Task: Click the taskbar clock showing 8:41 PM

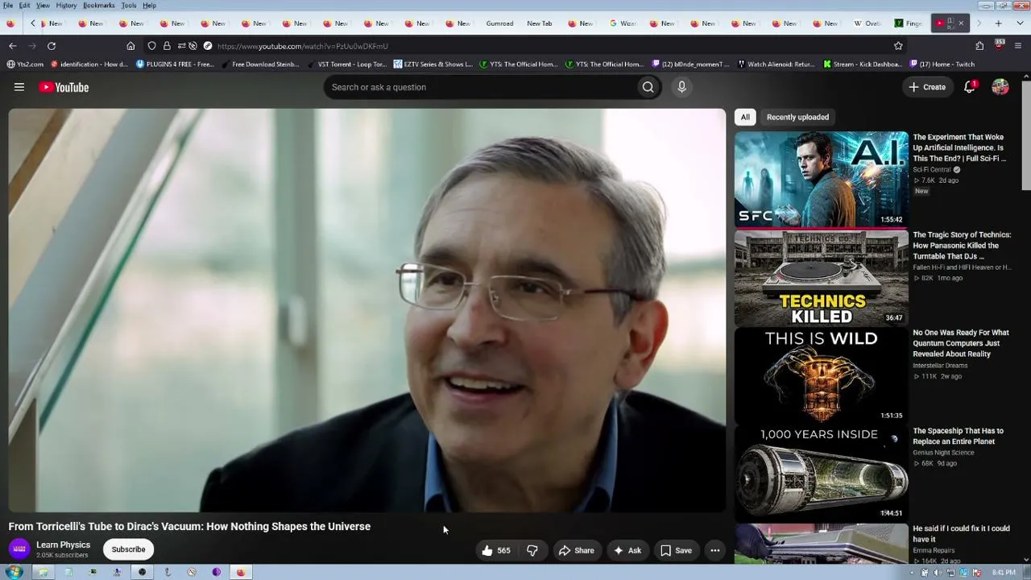Action: (1004, 573)
